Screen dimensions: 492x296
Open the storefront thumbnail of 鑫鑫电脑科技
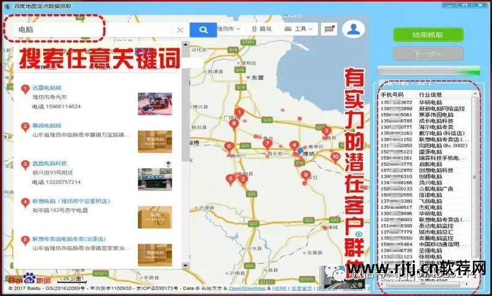point(155,179)
